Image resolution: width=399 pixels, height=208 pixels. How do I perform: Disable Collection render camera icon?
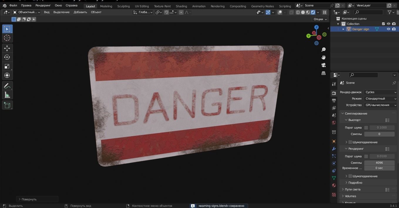pyautogui.click(x=393, y=24)
